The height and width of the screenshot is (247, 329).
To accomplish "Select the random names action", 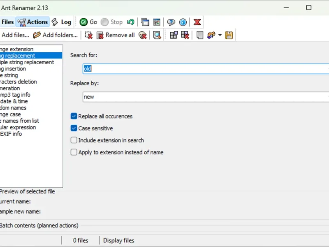I will (x=31, y=108).
